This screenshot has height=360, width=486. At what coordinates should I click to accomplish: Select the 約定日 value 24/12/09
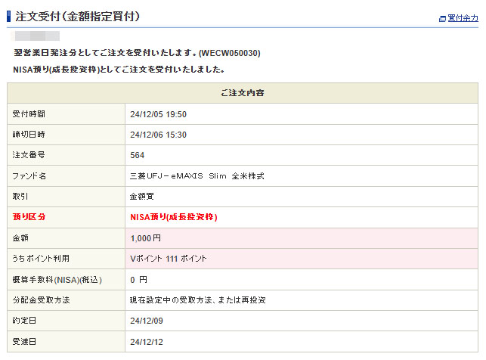click(x=147, y=320)
